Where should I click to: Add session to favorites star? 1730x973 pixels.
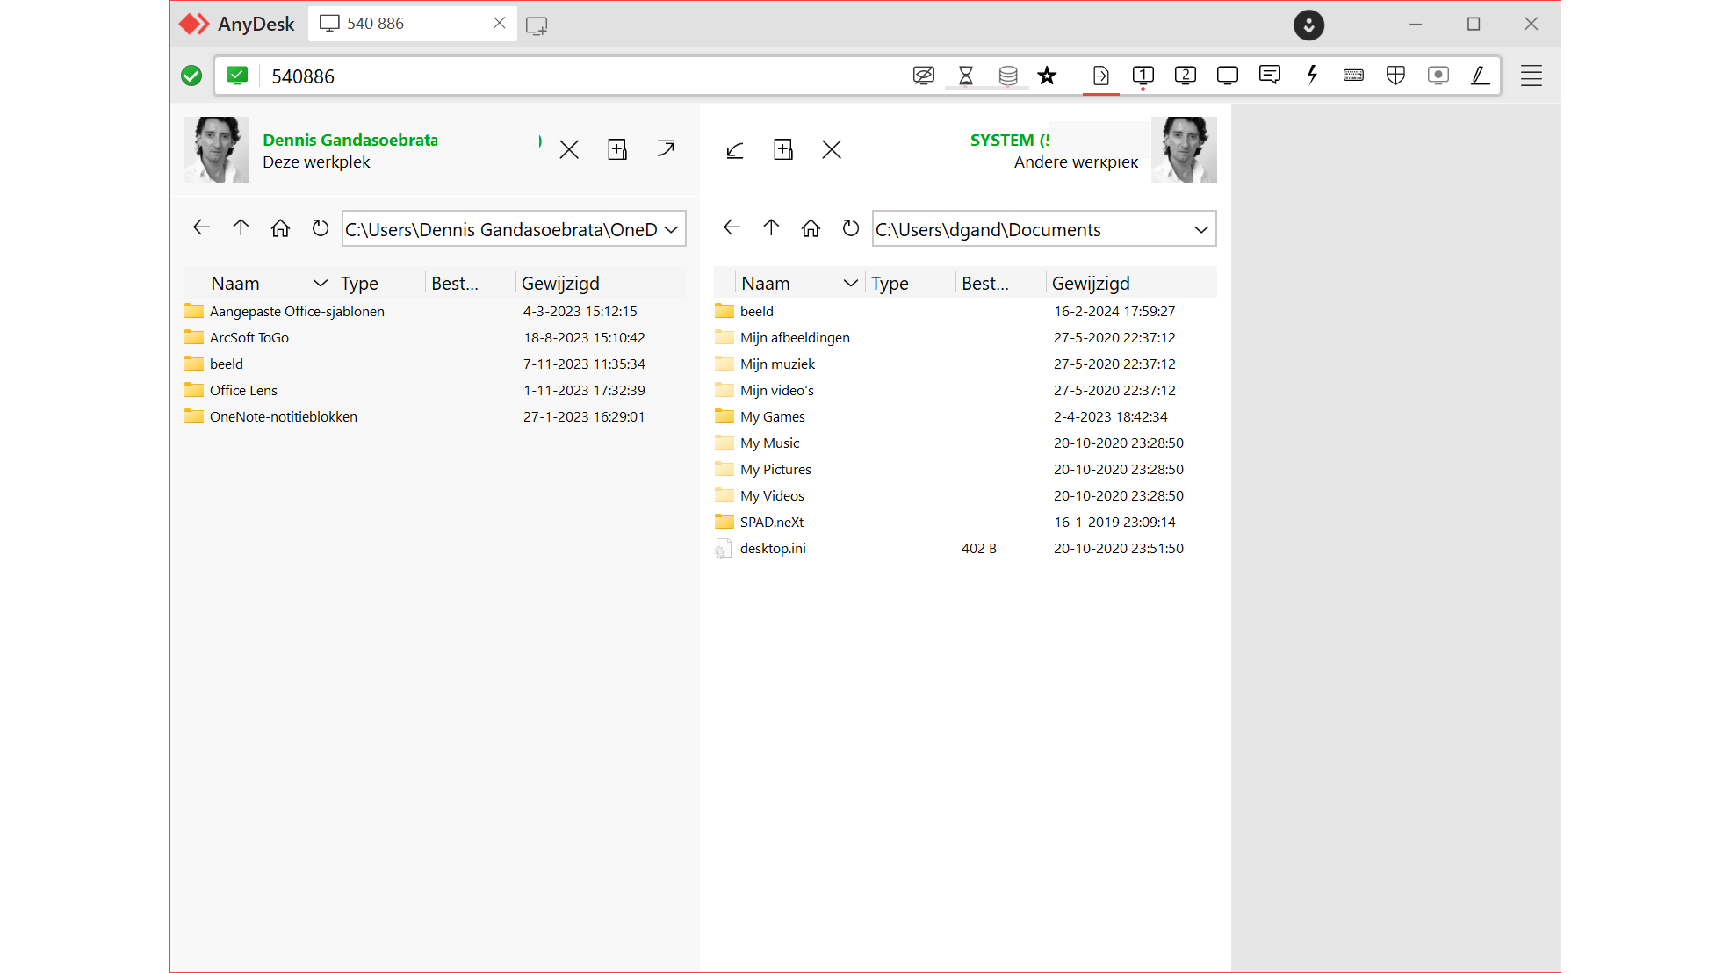(x=1047, y=76)
